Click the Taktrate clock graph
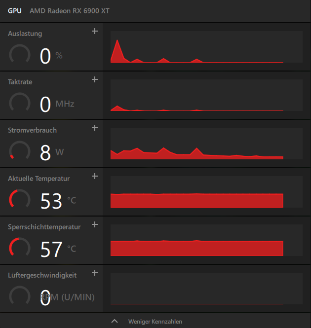 tap(206, 95)
